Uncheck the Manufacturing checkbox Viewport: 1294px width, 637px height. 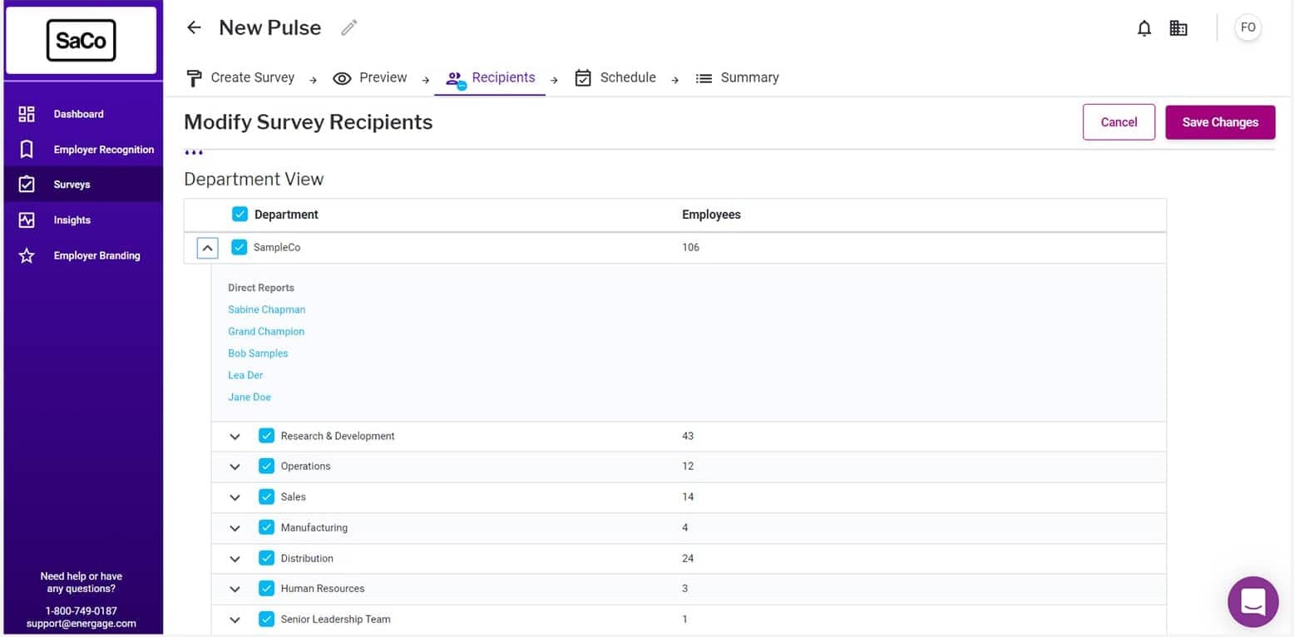pos(266,527)
